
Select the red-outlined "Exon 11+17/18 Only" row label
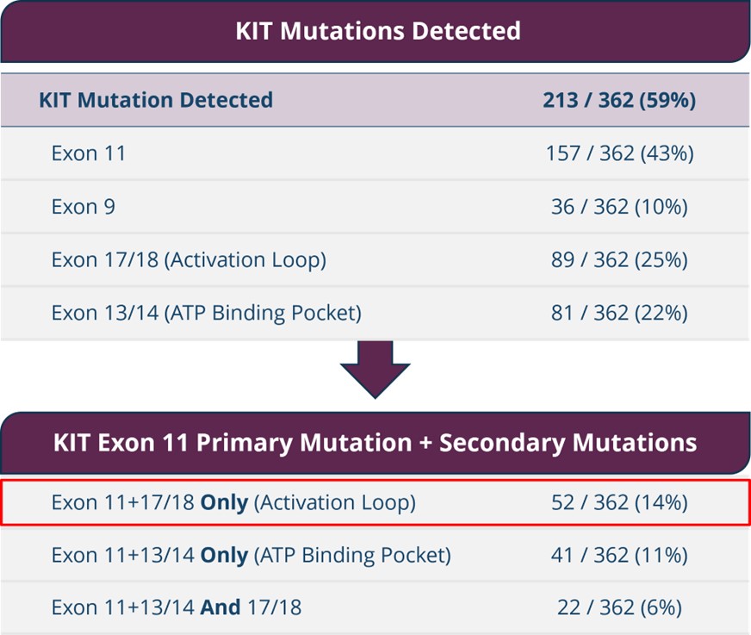click(x=233, y=502)
